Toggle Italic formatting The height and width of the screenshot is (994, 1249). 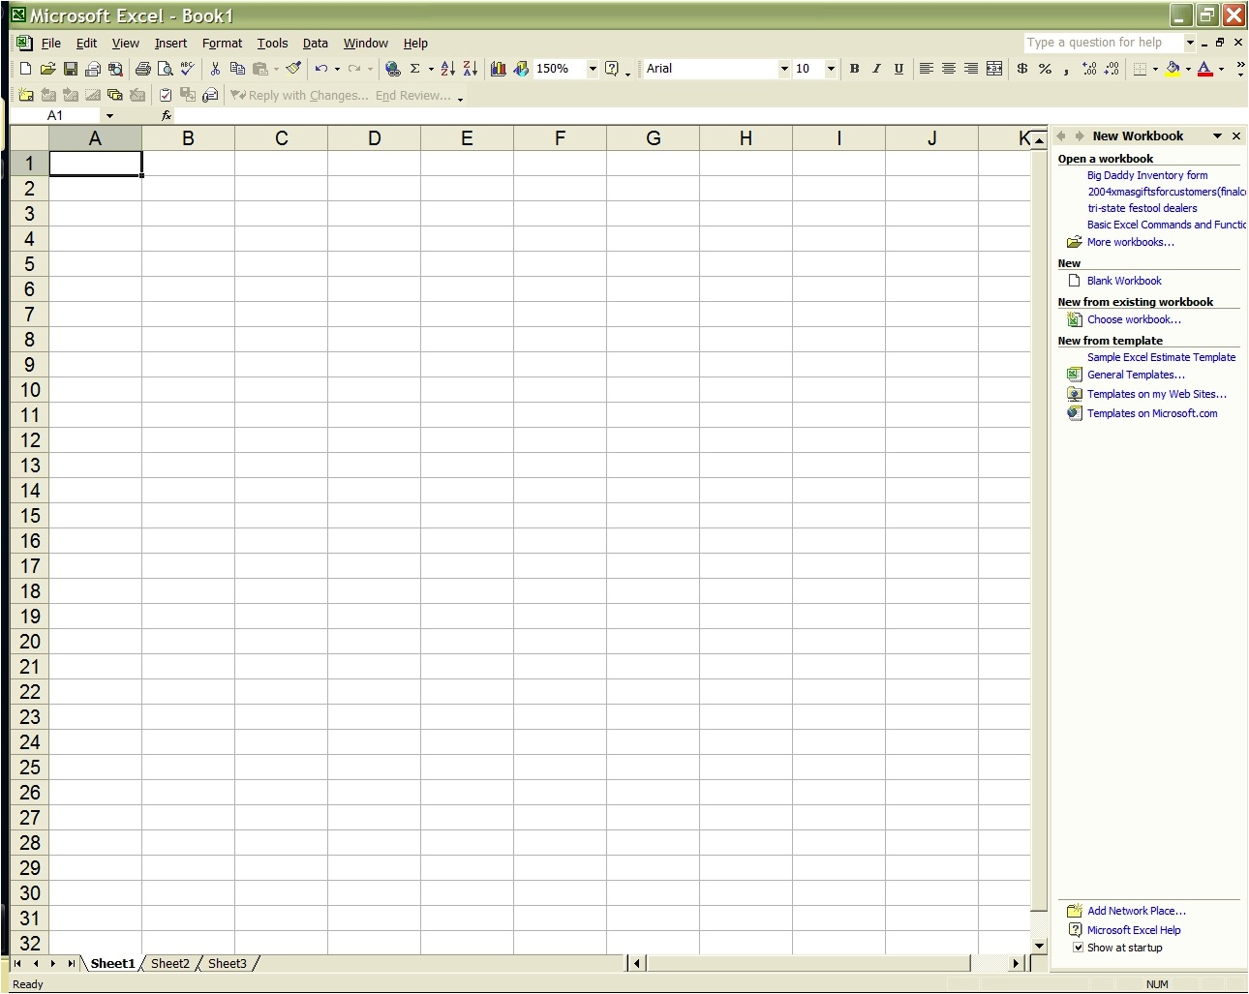click(x=876, y=69)
